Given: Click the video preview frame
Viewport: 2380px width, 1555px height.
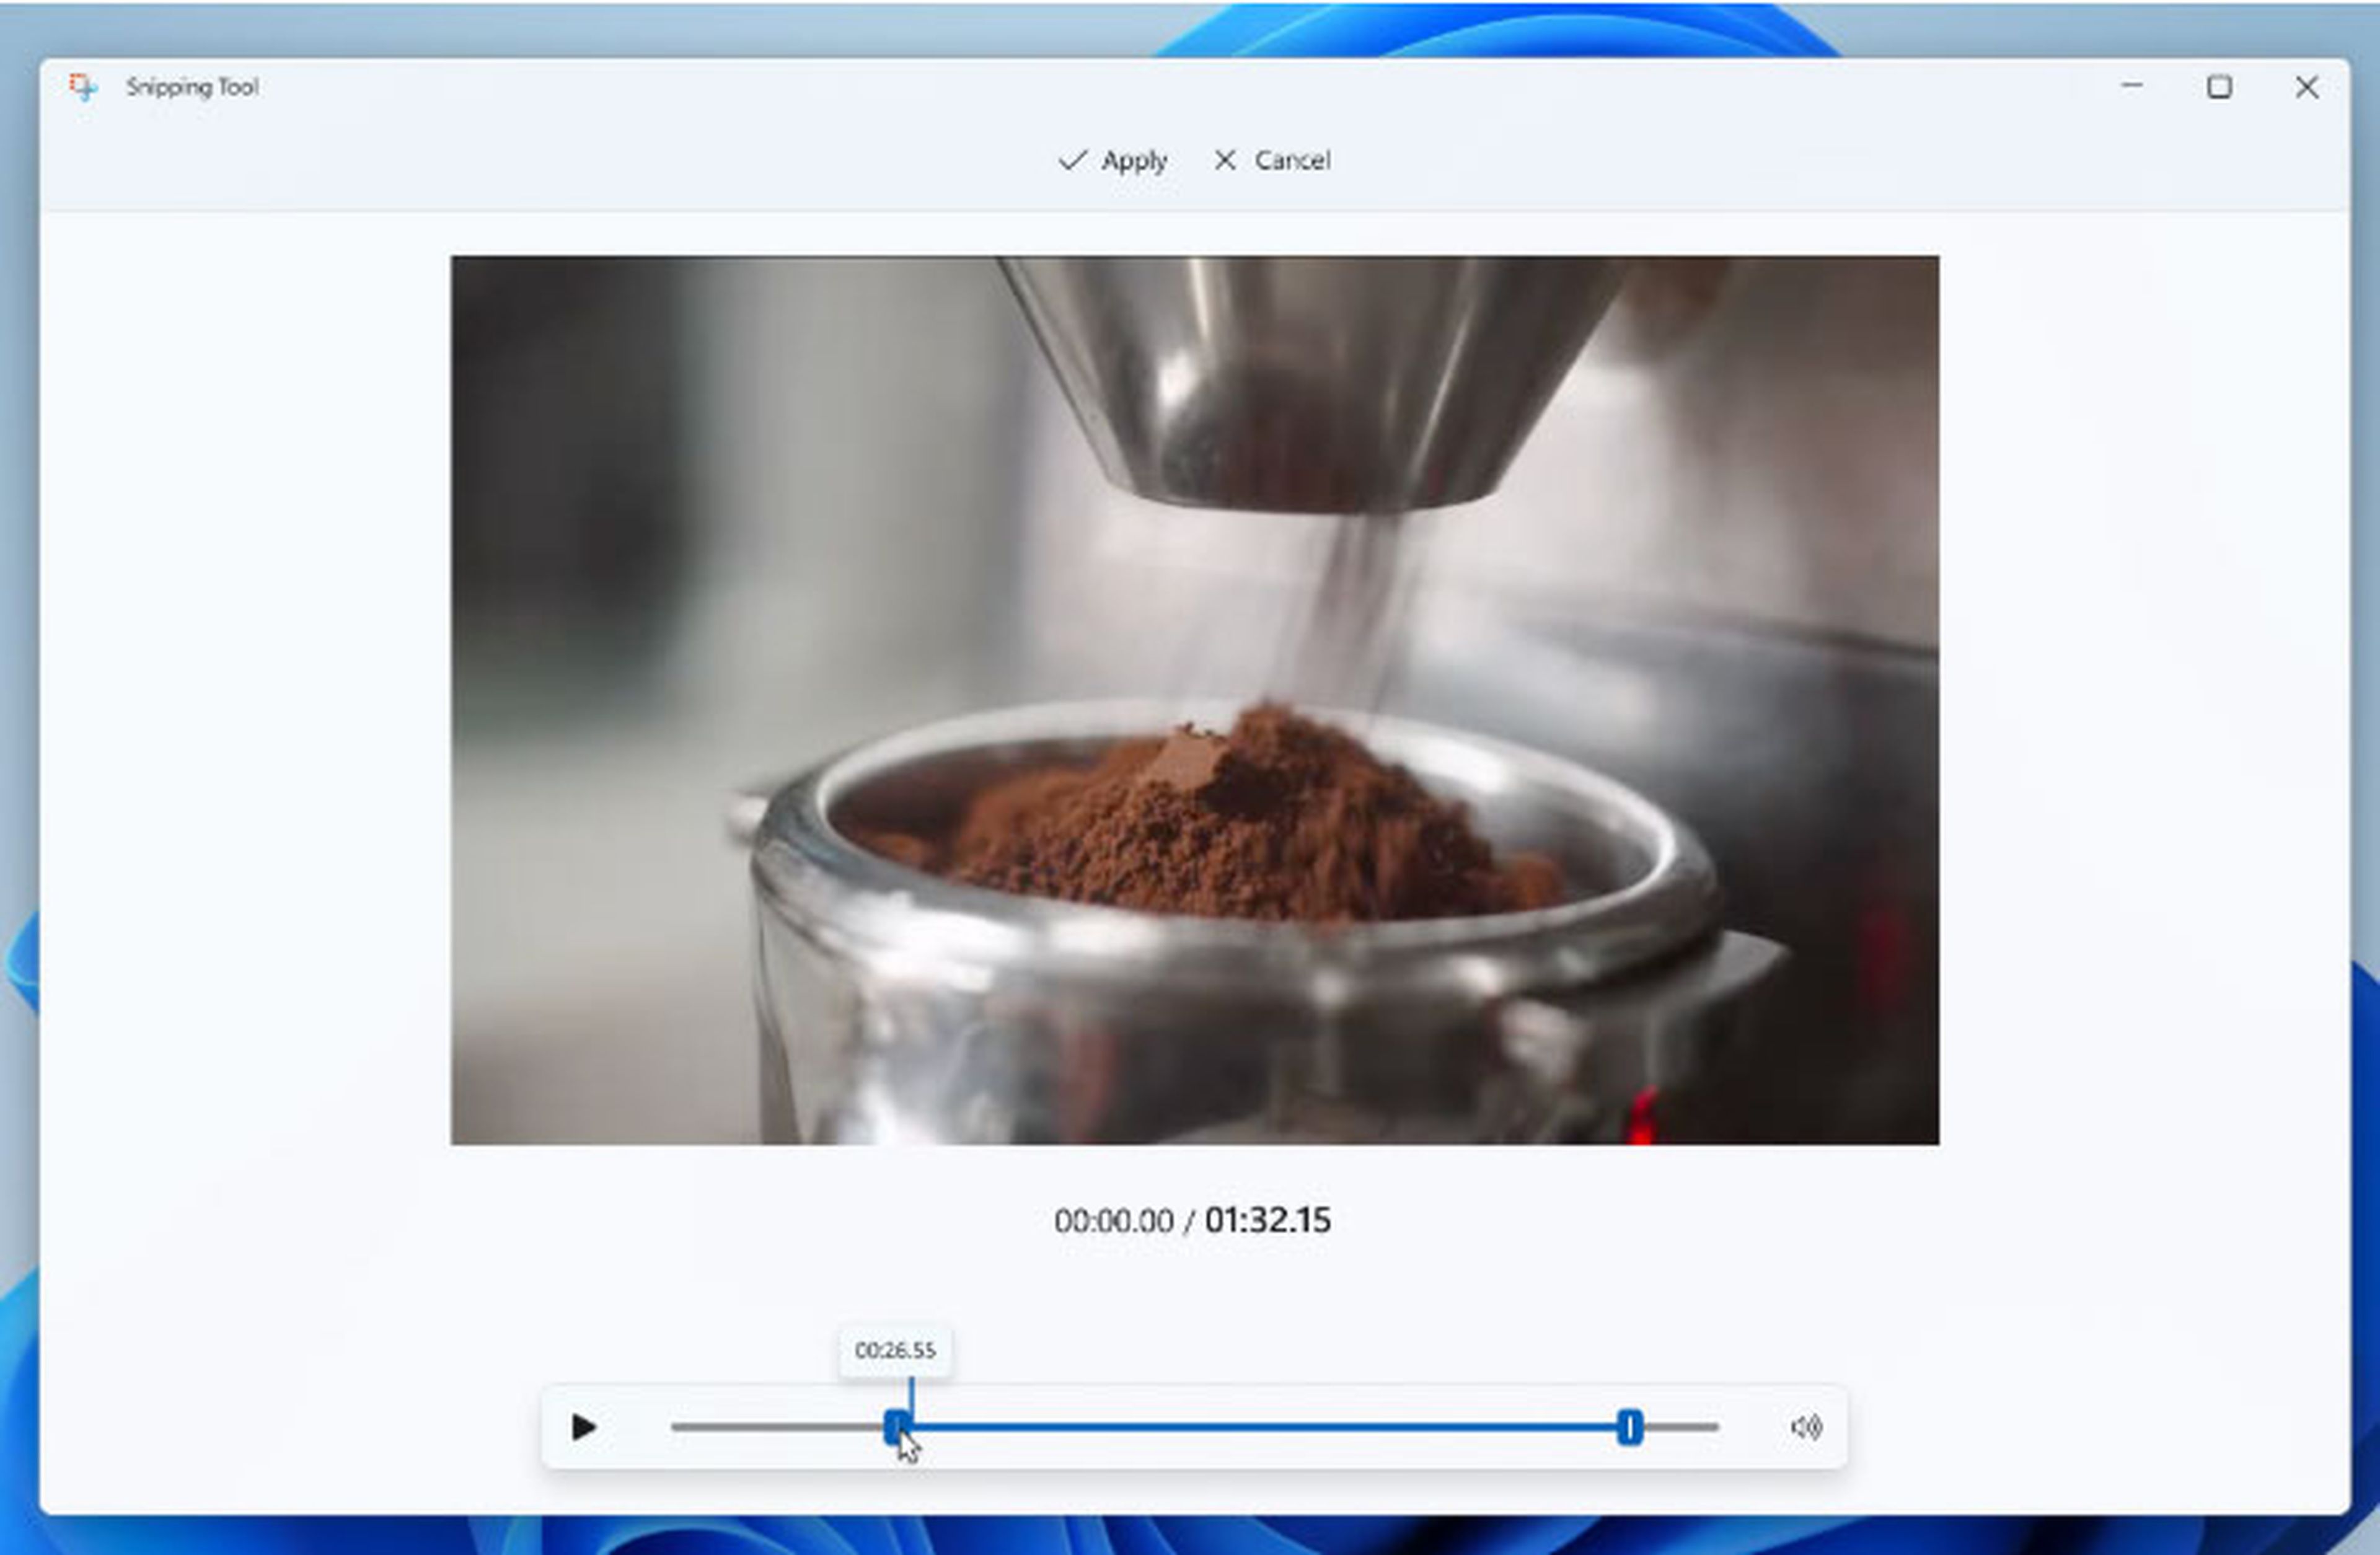Looking at the screenshot, I should click(x=1194, y=700).
